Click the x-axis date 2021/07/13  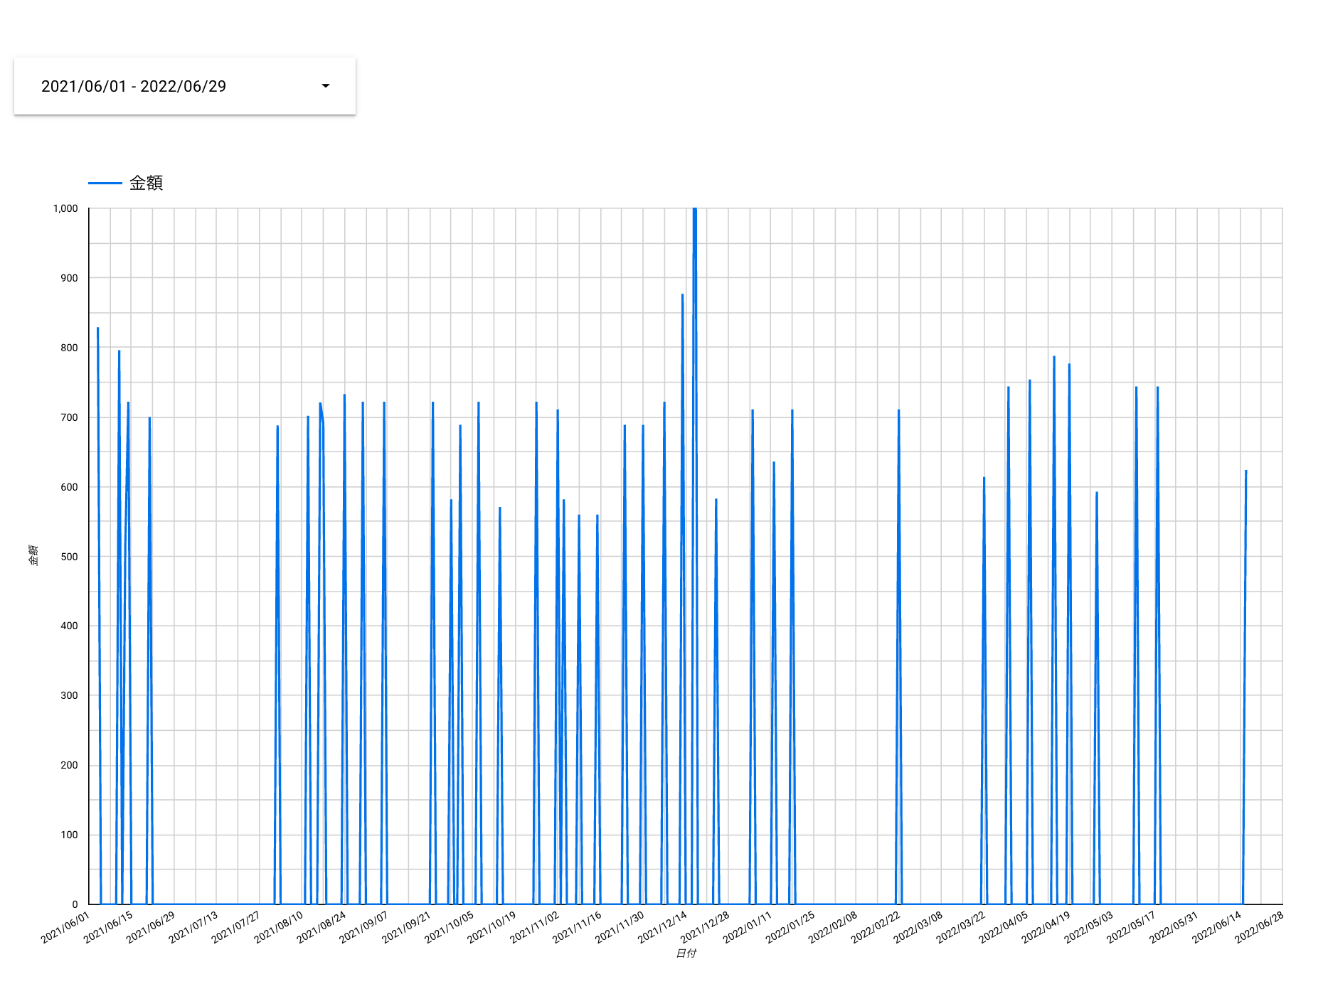coord(193,927)
